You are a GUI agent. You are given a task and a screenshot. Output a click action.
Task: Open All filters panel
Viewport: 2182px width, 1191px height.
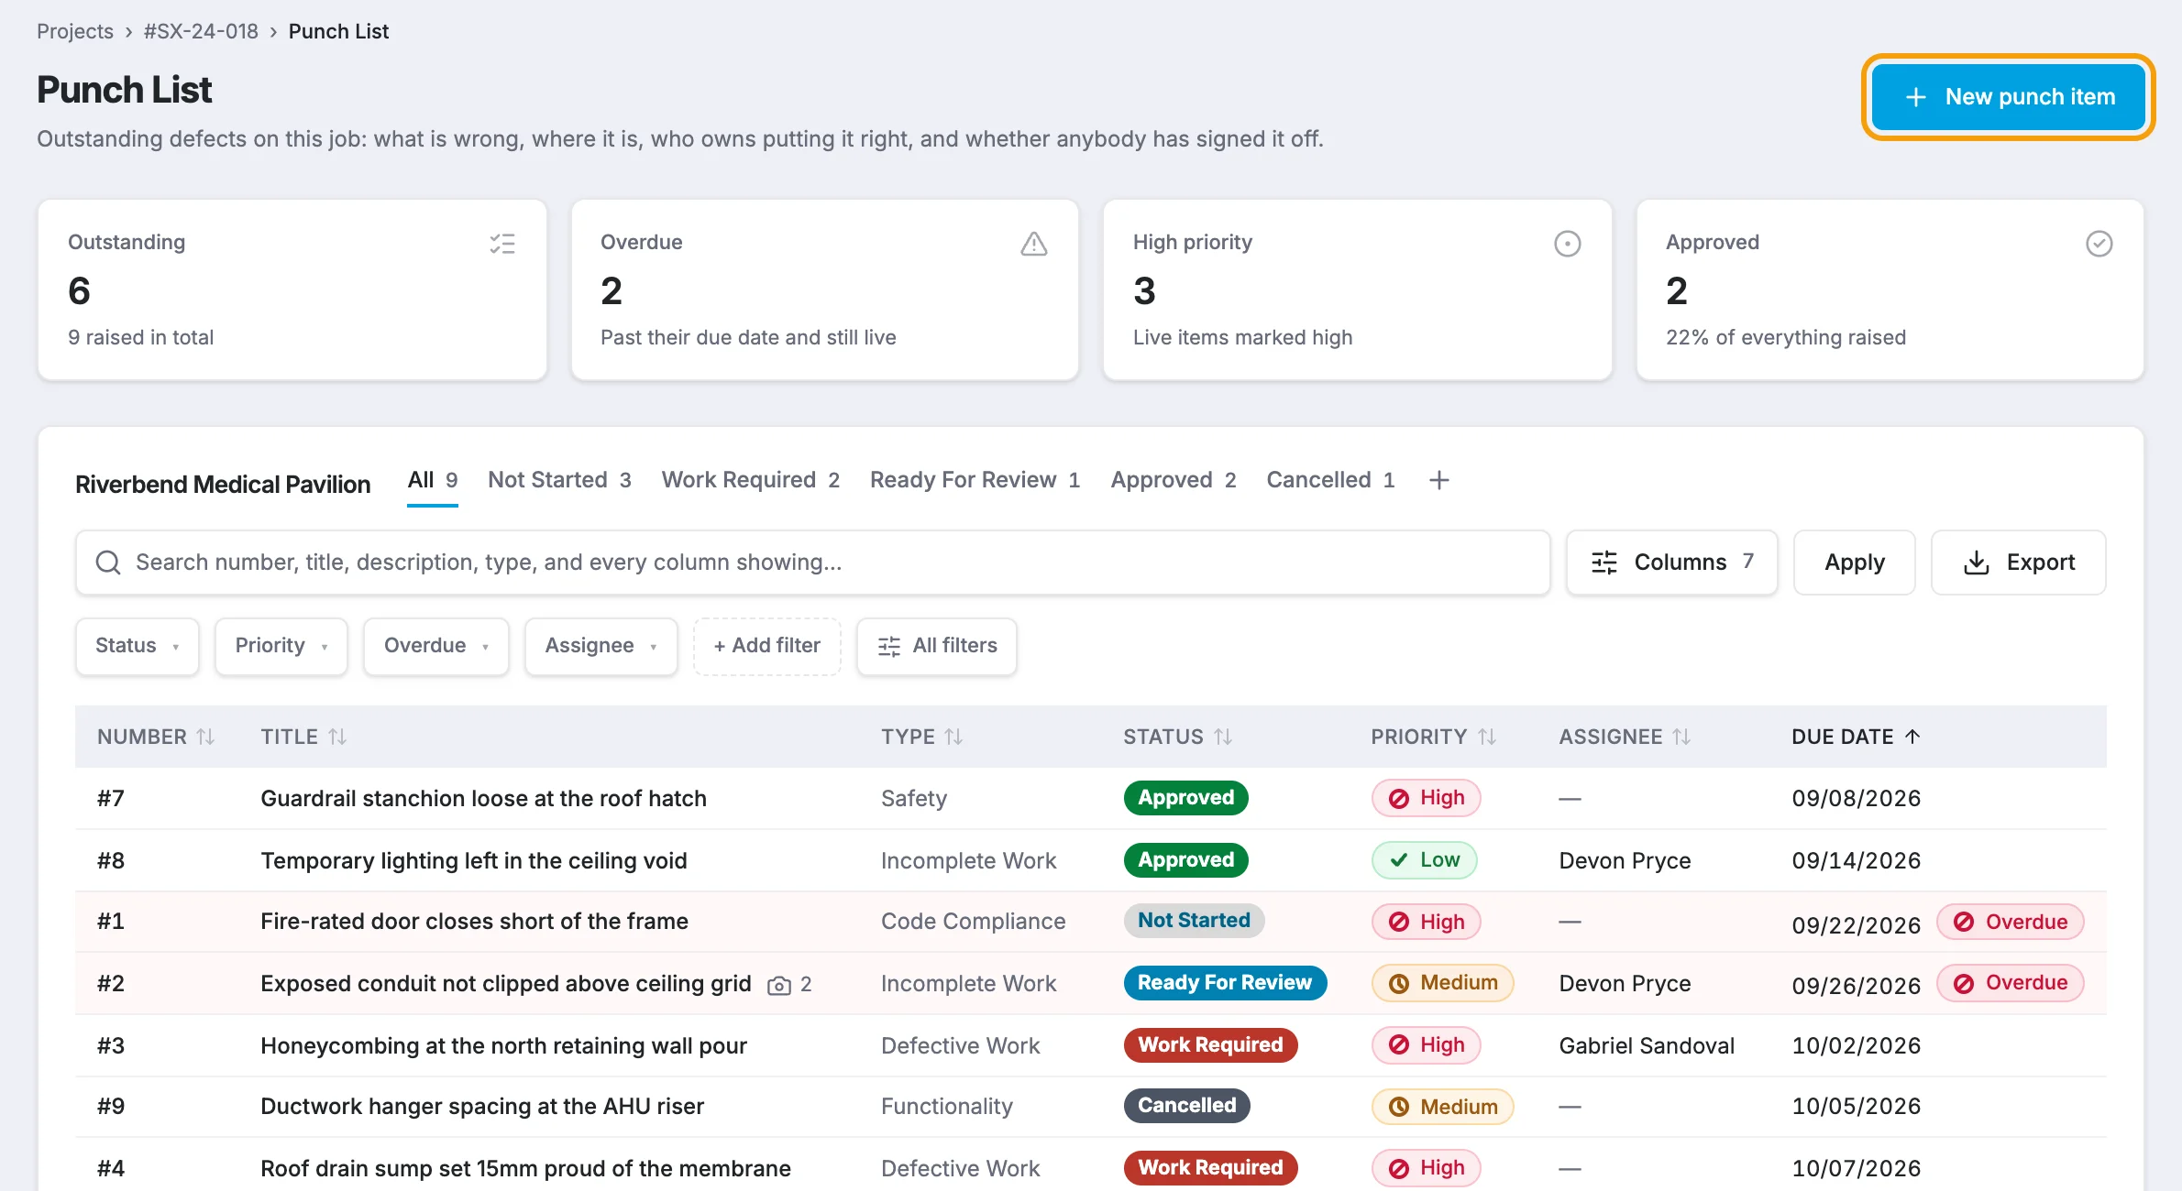point(937,646)
